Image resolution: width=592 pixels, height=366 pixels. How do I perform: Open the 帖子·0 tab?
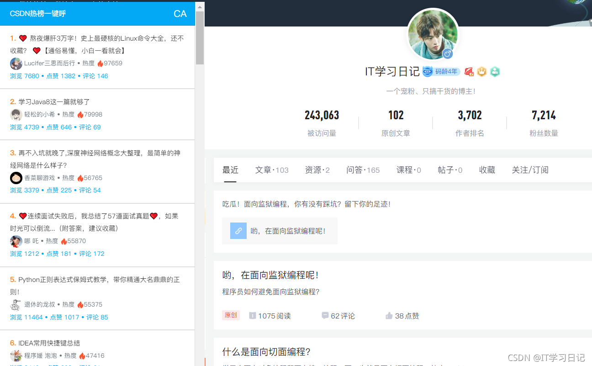pos(450,170)
